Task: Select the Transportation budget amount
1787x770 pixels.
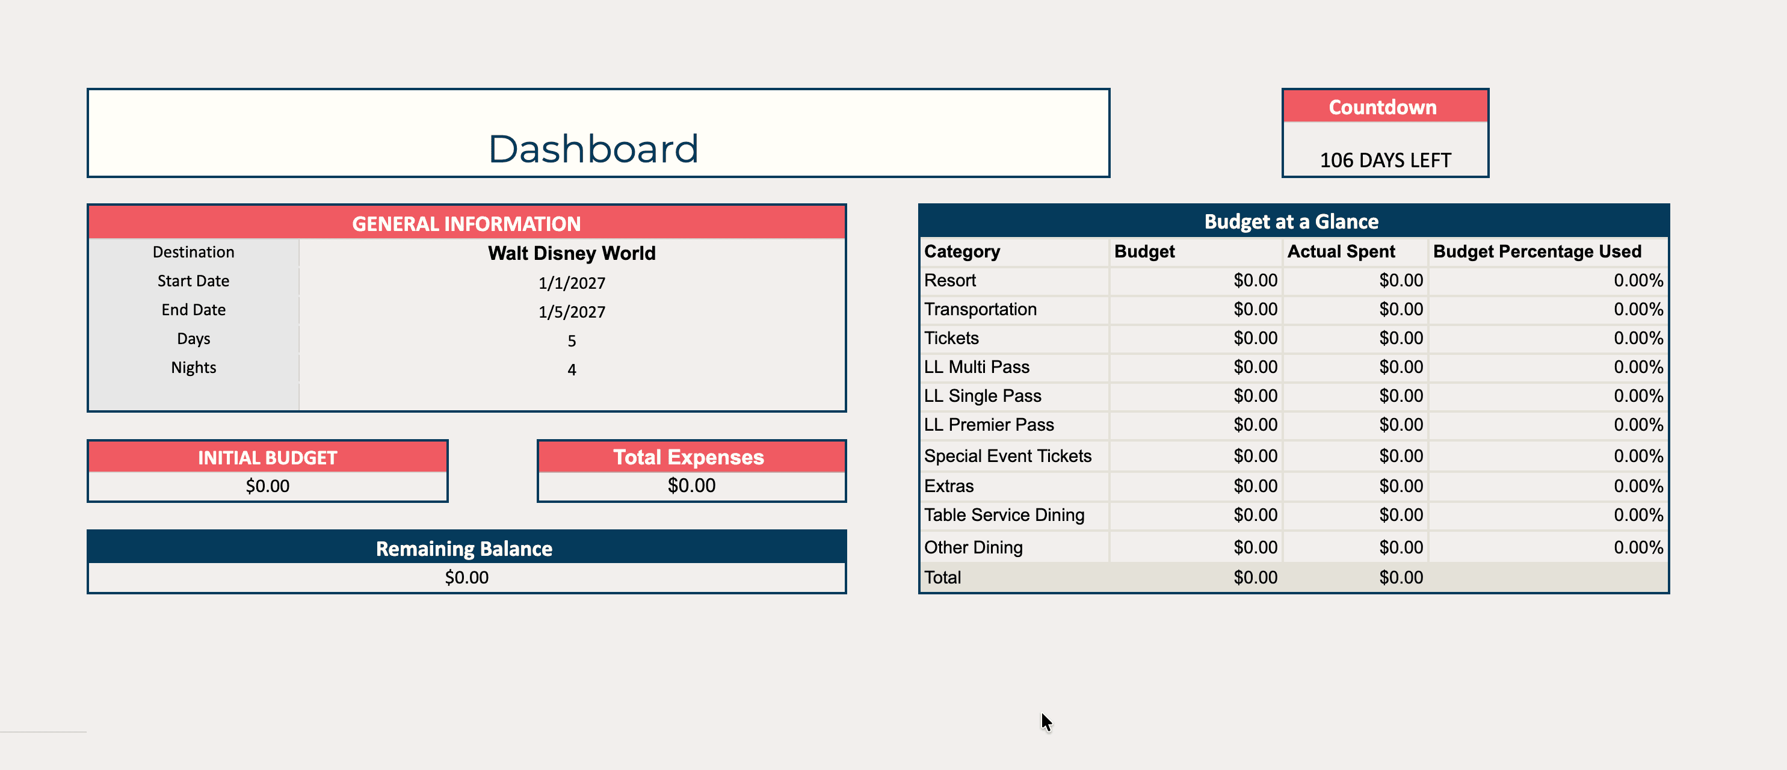Action: [x=1196, y=309]
